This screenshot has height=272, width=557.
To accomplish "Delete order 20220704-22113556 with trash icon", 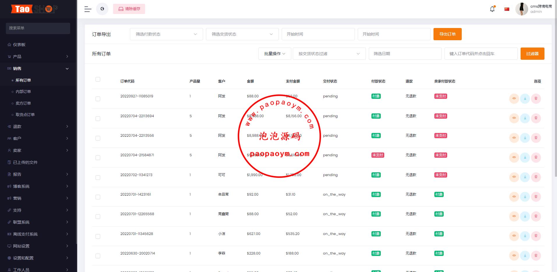I will click(x=536, y=138).
